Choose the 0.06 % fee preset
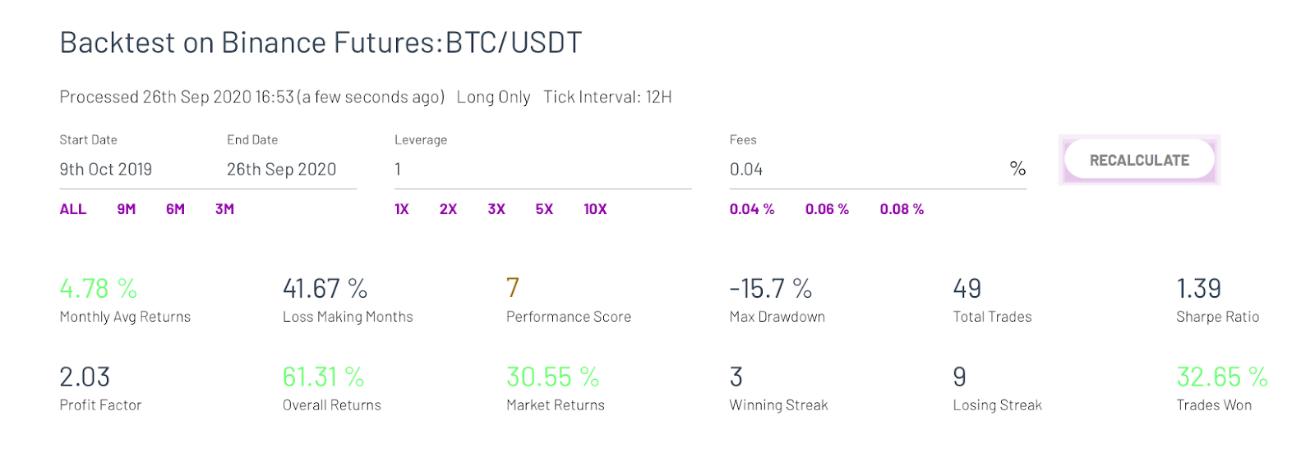Image resolution: width=1315 pixels, height=457 pixels. coord(827,209)
